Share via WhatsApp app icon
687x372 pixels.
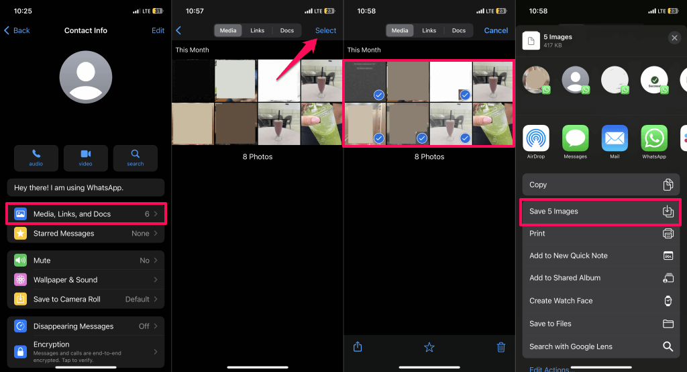(x=654, y=138)
